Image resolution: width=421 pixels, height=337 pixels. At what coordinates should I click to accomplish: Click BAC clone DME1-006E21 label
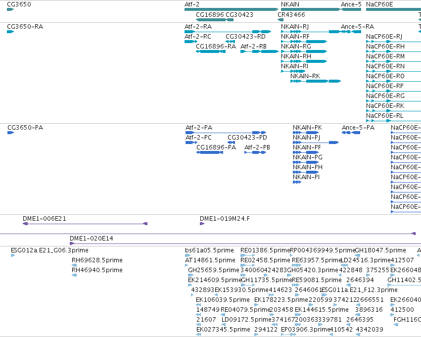tap(45, 219)
